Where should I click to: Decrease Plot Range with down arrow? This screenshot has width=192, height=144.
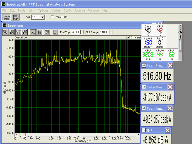point(111,33)
